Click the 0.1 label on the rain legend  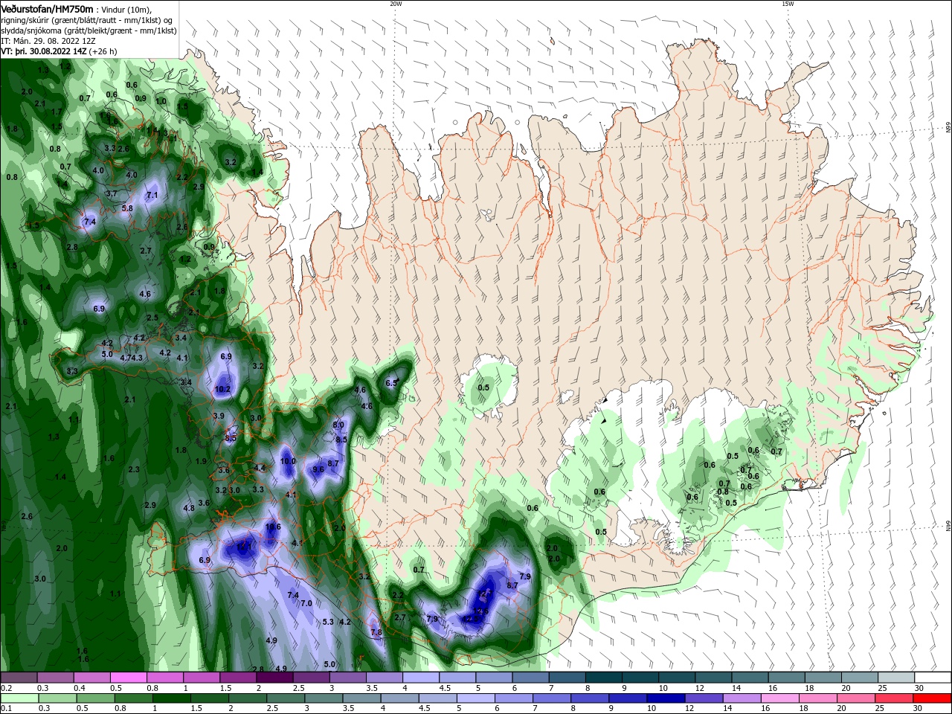6,708
